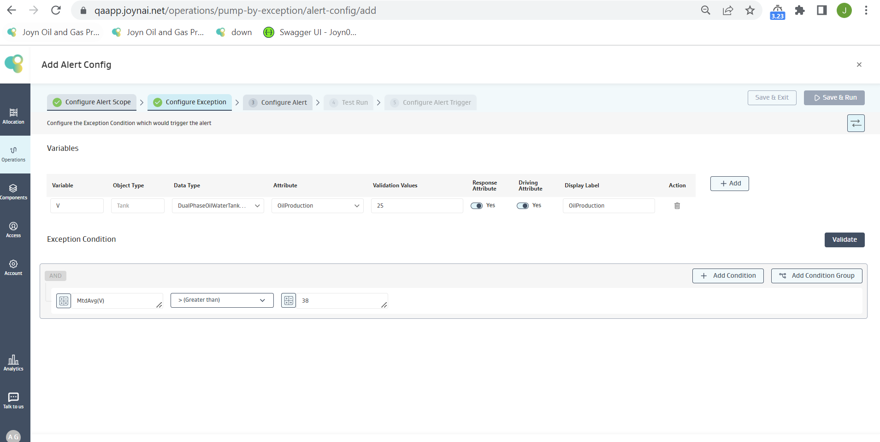The width and height of the screenshot is (880, 442).
Task: Open the Allocation sidebar section
Action: pyautogui.click(x=13, y=116)
